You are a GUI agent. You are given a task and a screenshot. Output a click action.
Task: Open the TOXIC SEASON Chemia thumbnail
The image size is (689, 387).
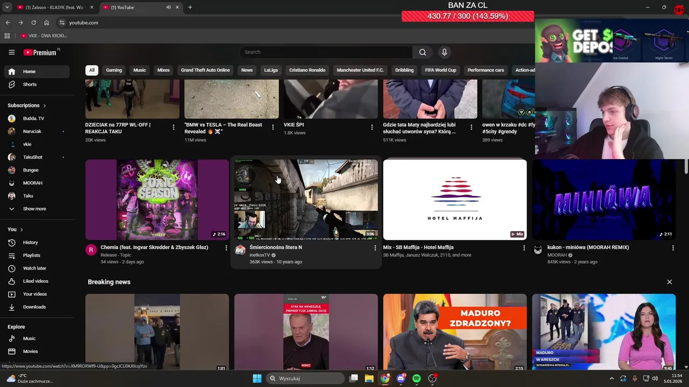point(157,199)
